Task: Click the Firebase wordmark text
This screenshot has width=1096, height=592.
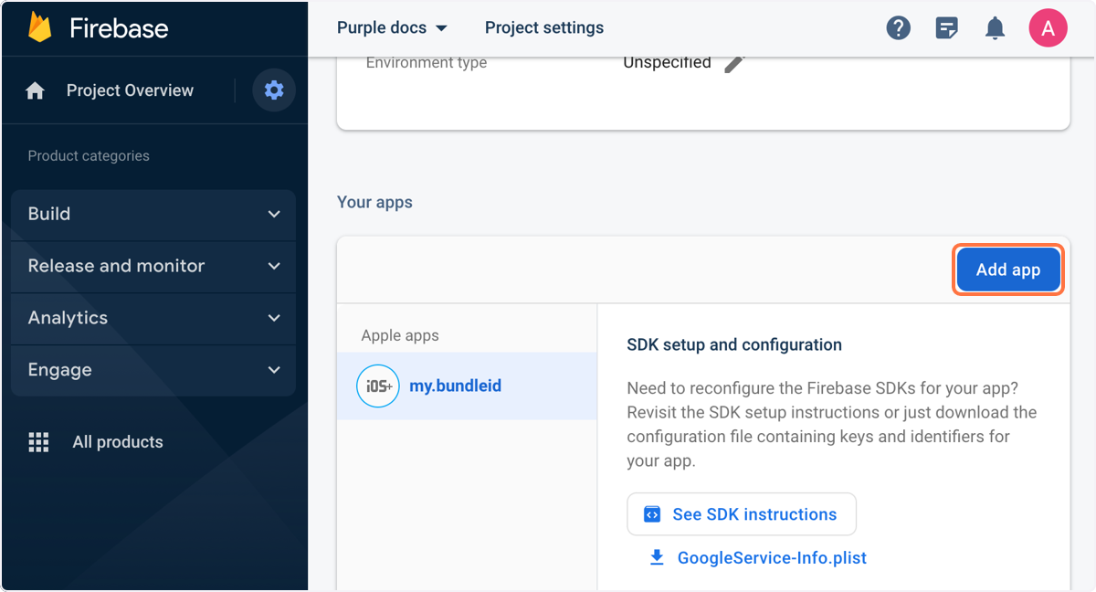Action: 119,28
